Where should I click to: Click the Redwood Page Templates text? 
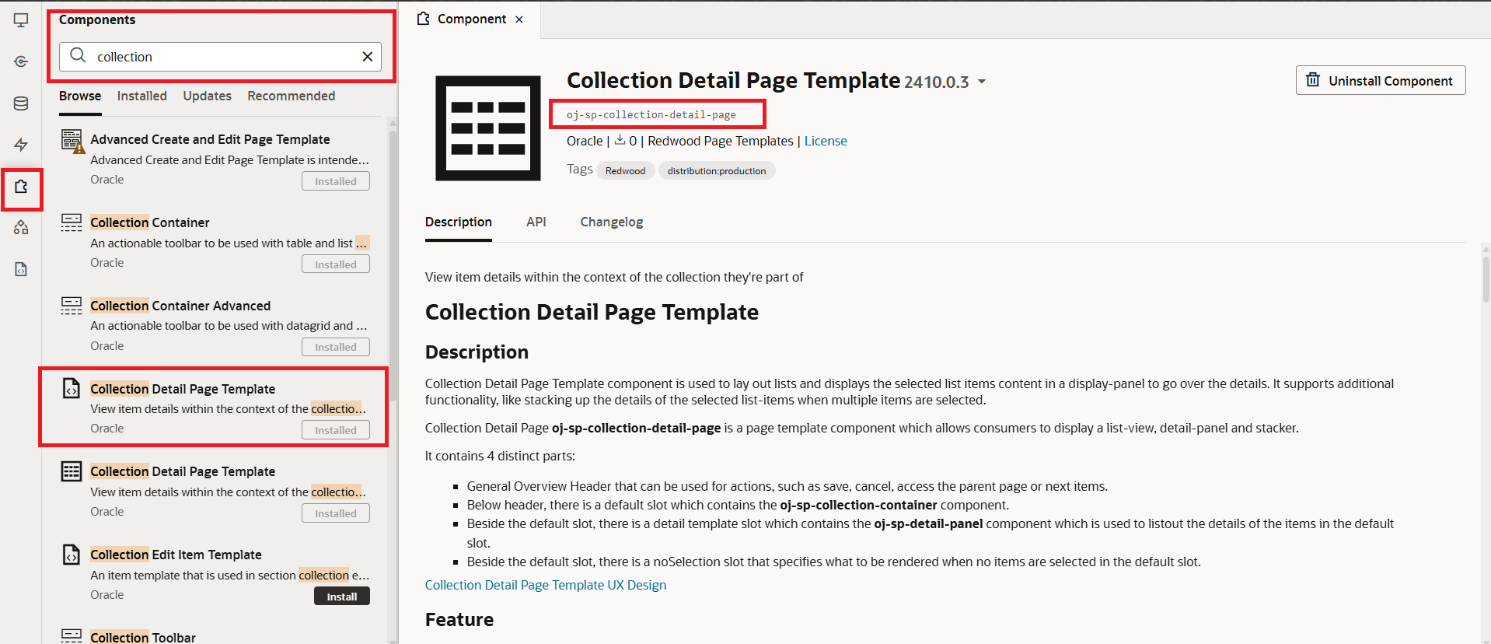coord(721,141)
